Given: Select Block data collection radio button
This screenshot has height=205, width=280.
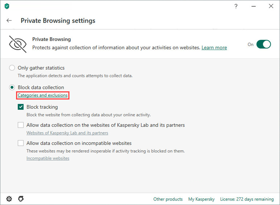Looking at the screenshot, I should point(12,87).
